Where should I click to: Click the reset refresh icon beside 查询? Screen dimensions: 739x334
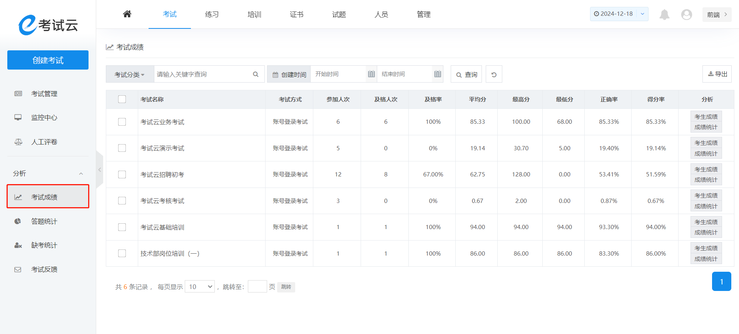(x=494, y=75)
